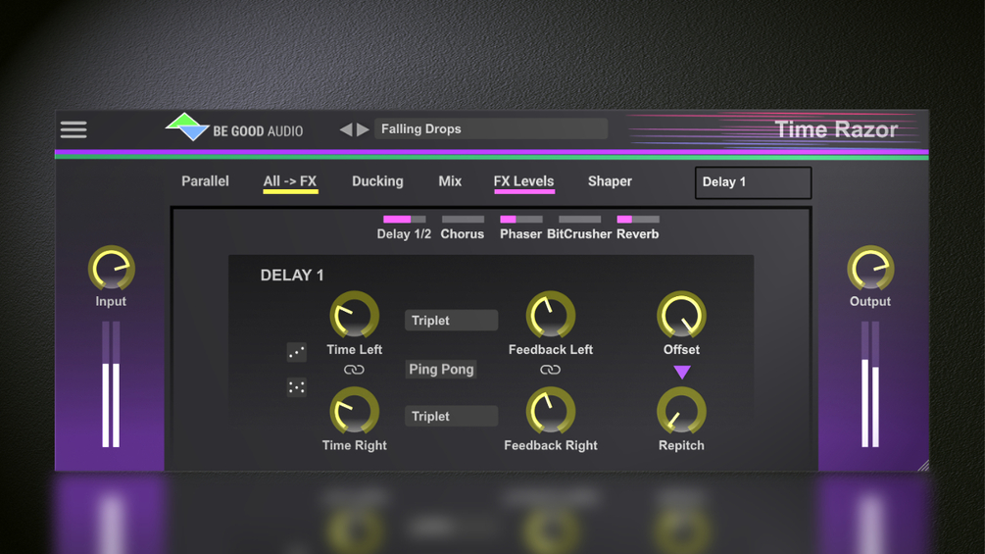Click the Input gain knob
Image resolution: width=985 pixels, height=554 pixels.
[x=111, y=269]
